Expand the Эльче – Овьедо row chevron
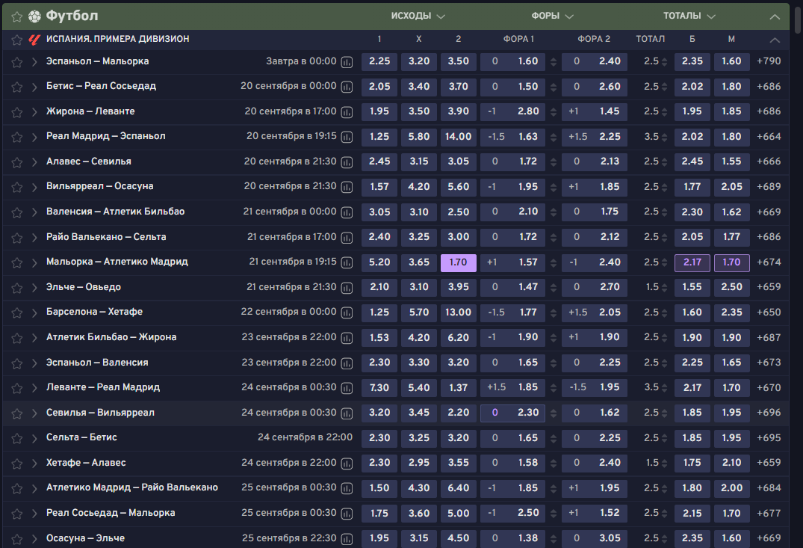This screenshot has width=803, height=548. pyautogui.click(x=34, y=288)
